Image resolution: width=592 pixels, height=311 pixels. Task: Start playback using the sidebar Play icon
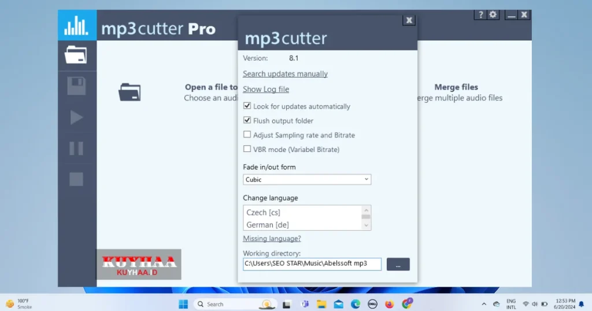pyautogui.click(x=76, y=117)
